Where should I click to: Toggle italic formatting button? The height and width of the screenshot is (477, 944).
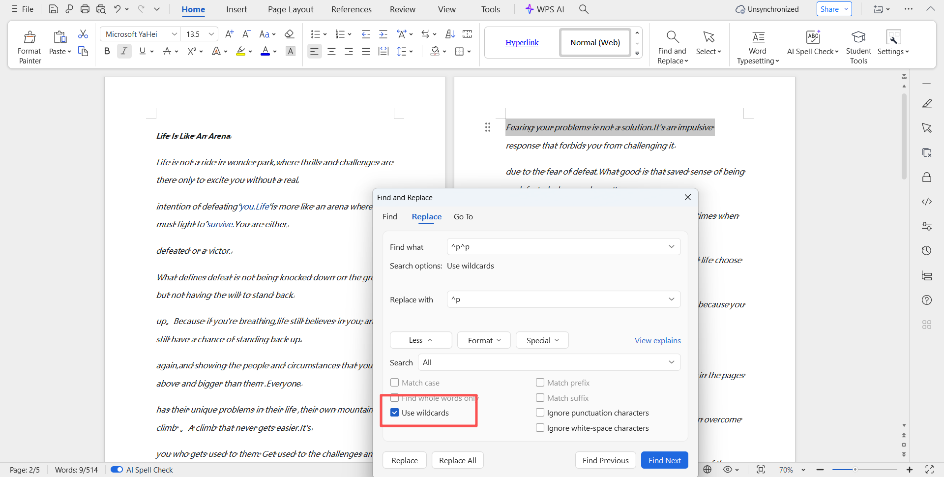click(x=124, y=51)
